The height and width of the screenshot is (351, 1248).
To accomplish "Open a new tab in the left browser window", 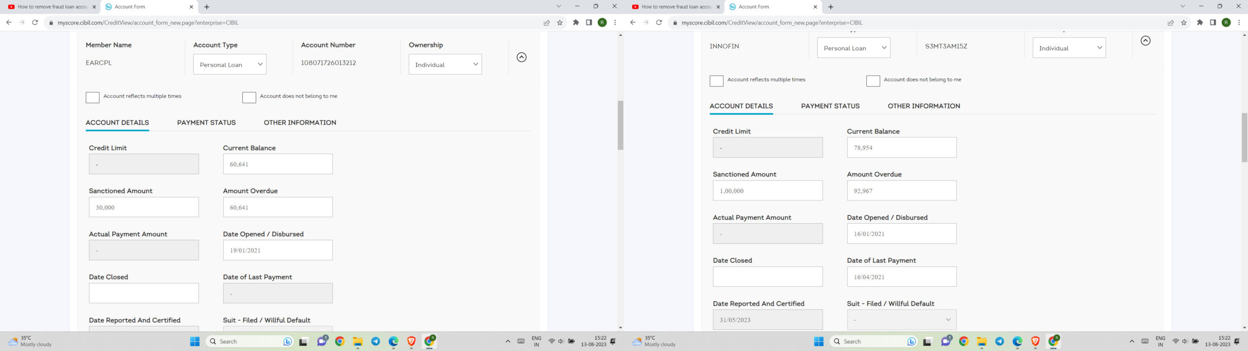I will pyautogui.click(x=207, y=7).
